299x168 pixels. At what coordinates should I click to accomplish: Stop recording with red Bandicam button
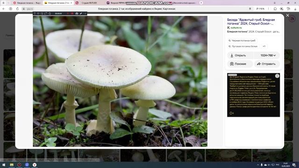(72, 14)
